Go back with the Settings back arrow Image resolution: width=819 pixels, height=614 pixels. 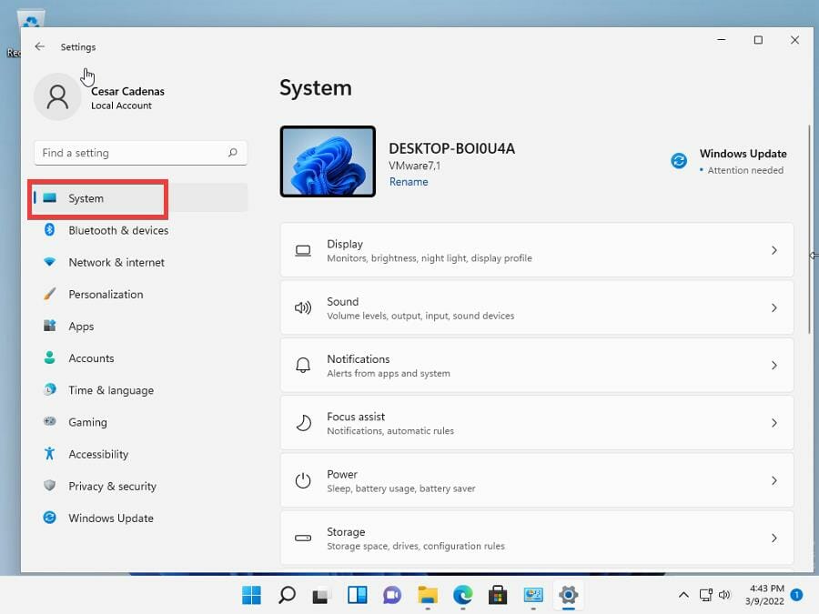40,46
